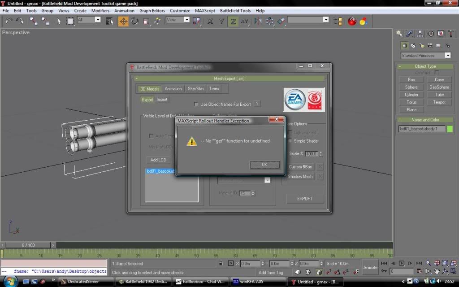This screenshot has width=459, height=287.
Task: Collapse the Mesh Export (.sm) rollout
Action: pyautogui.click(x=229, y=78)
